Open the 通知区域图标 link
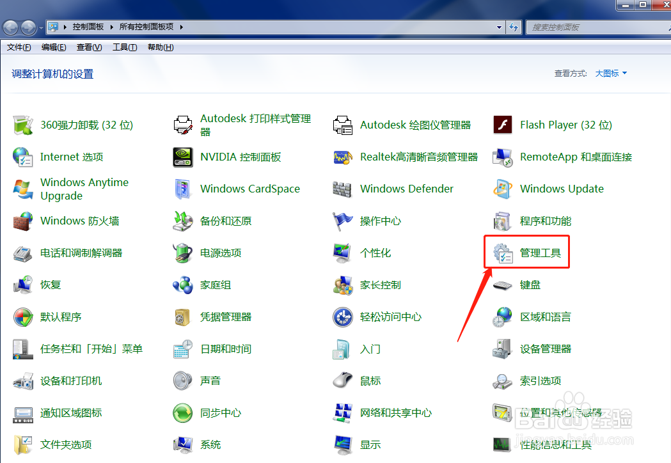Screen dimensions: 671x463 point(71,413)
